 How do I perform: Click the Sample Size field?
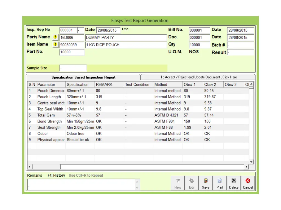pos(73,68)
